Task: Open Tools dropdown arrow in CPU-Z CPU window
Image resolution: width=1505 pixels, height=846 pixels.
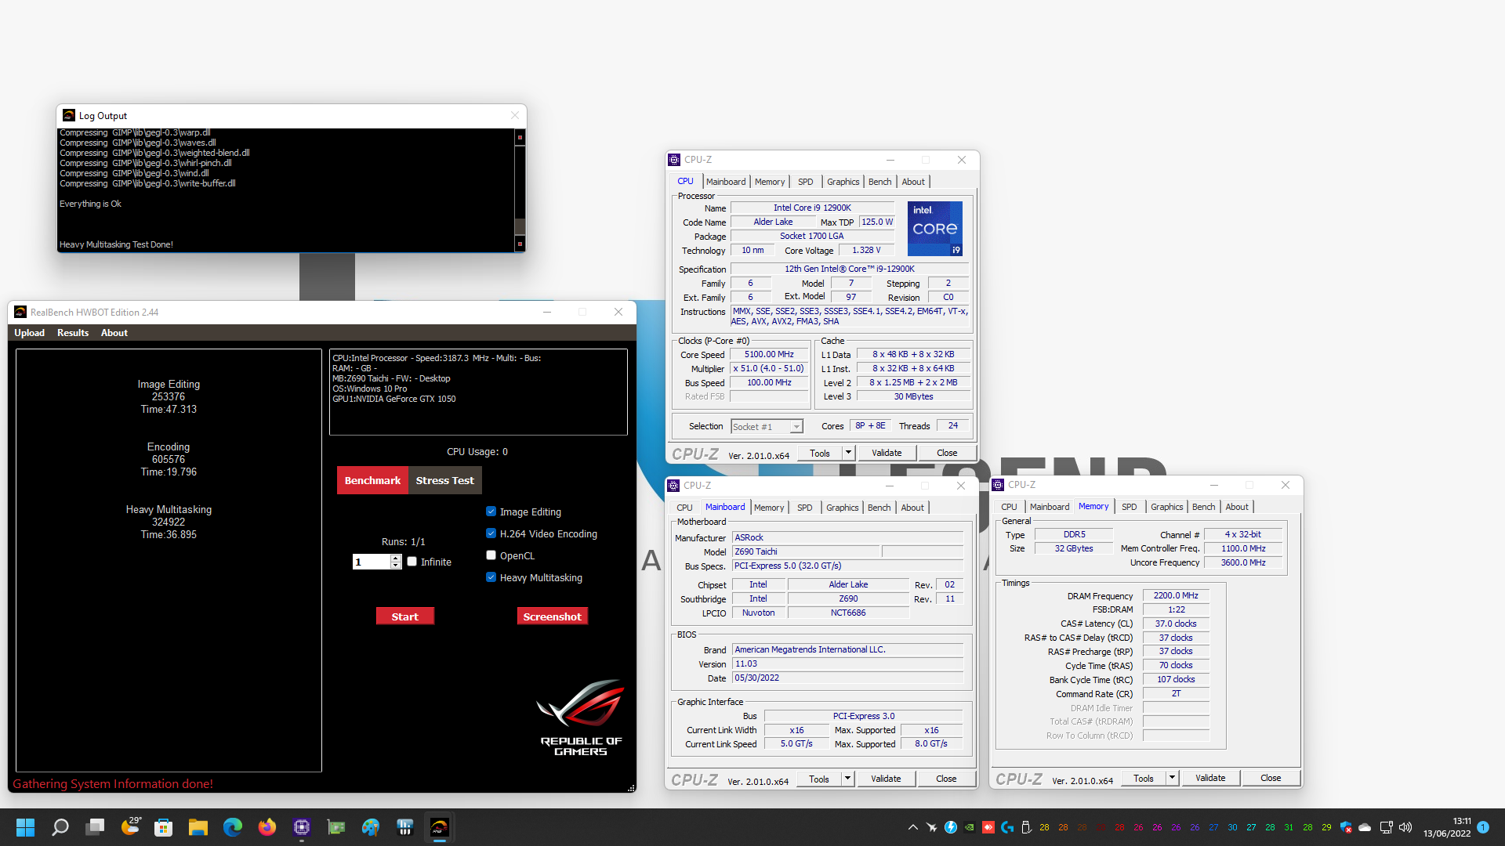Action: 848,453
